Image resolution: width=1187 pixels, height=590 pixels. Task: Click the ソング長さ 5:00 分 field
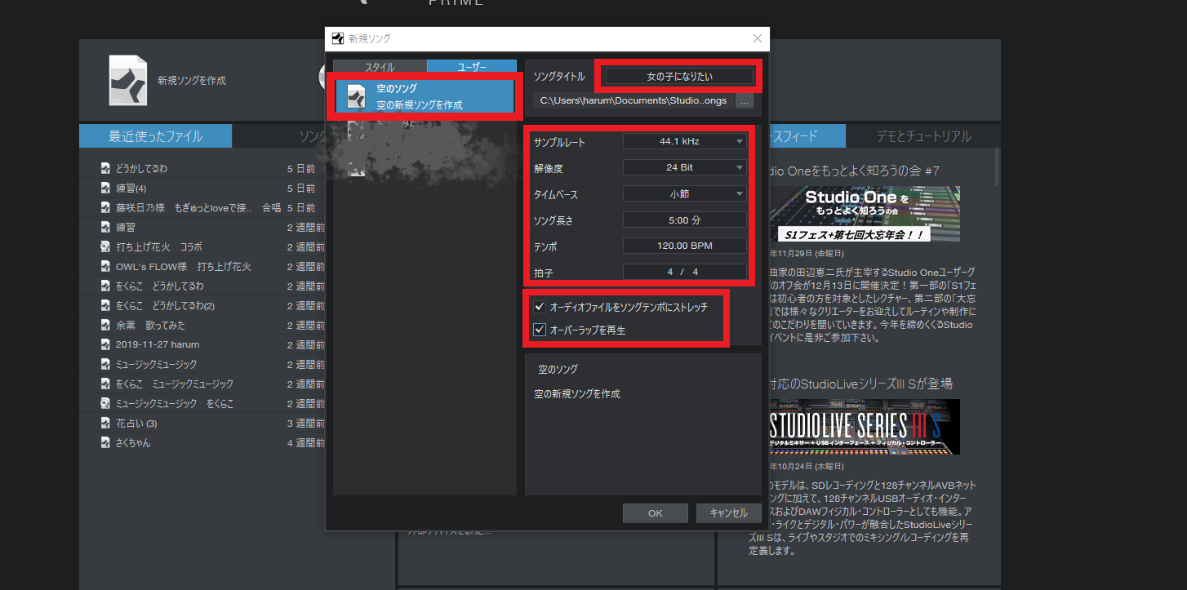(x=684, y=220)
